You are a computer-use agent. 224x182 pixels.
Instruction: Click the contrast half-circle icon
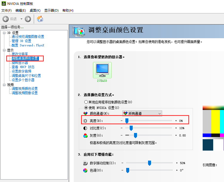(x=85, y=128)
